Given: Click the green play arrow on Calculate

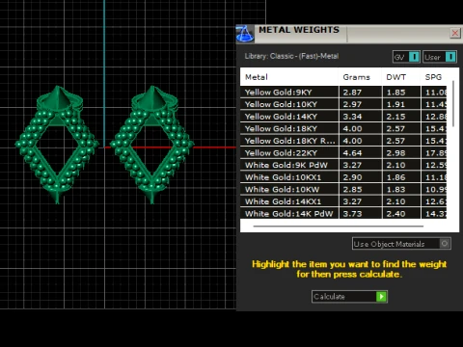Looking at the screenshot, I should point(381,297).
